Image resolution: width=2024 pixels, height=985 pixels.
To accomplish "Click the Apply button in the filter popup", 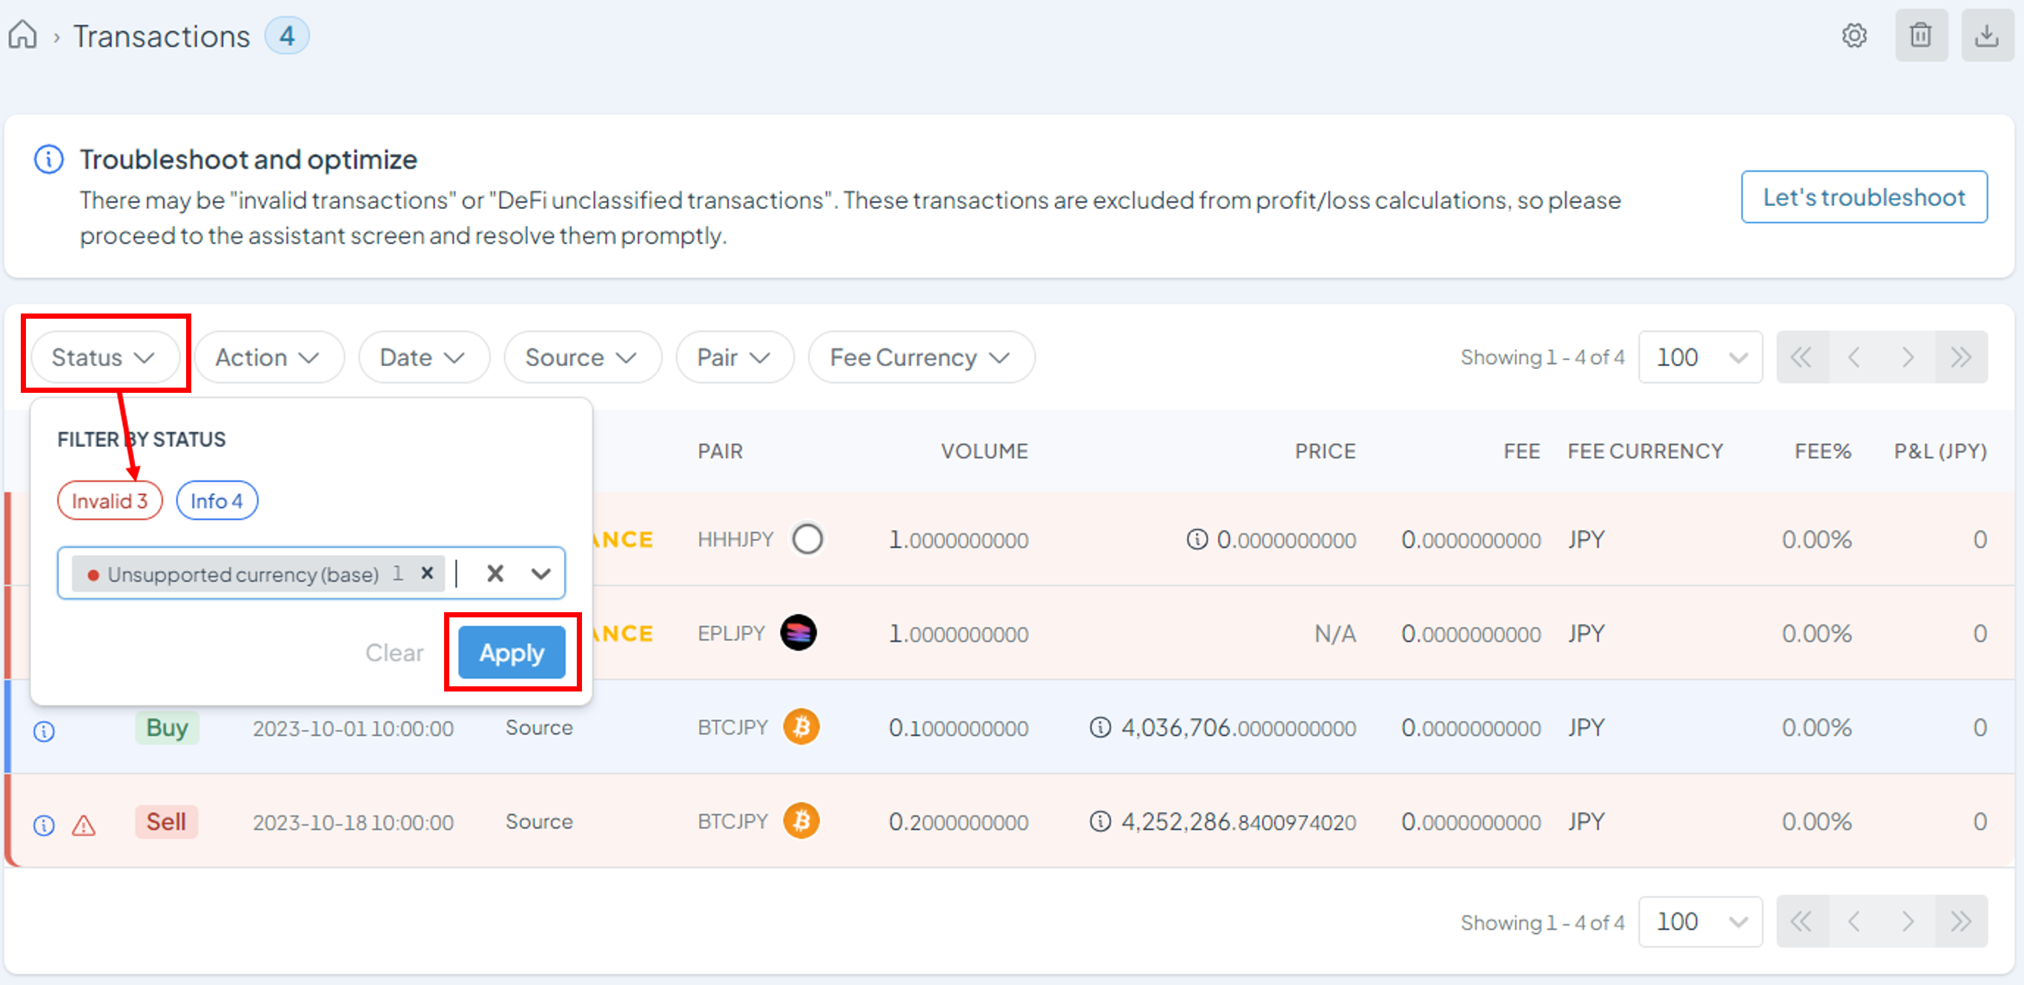I will (512, 652).
